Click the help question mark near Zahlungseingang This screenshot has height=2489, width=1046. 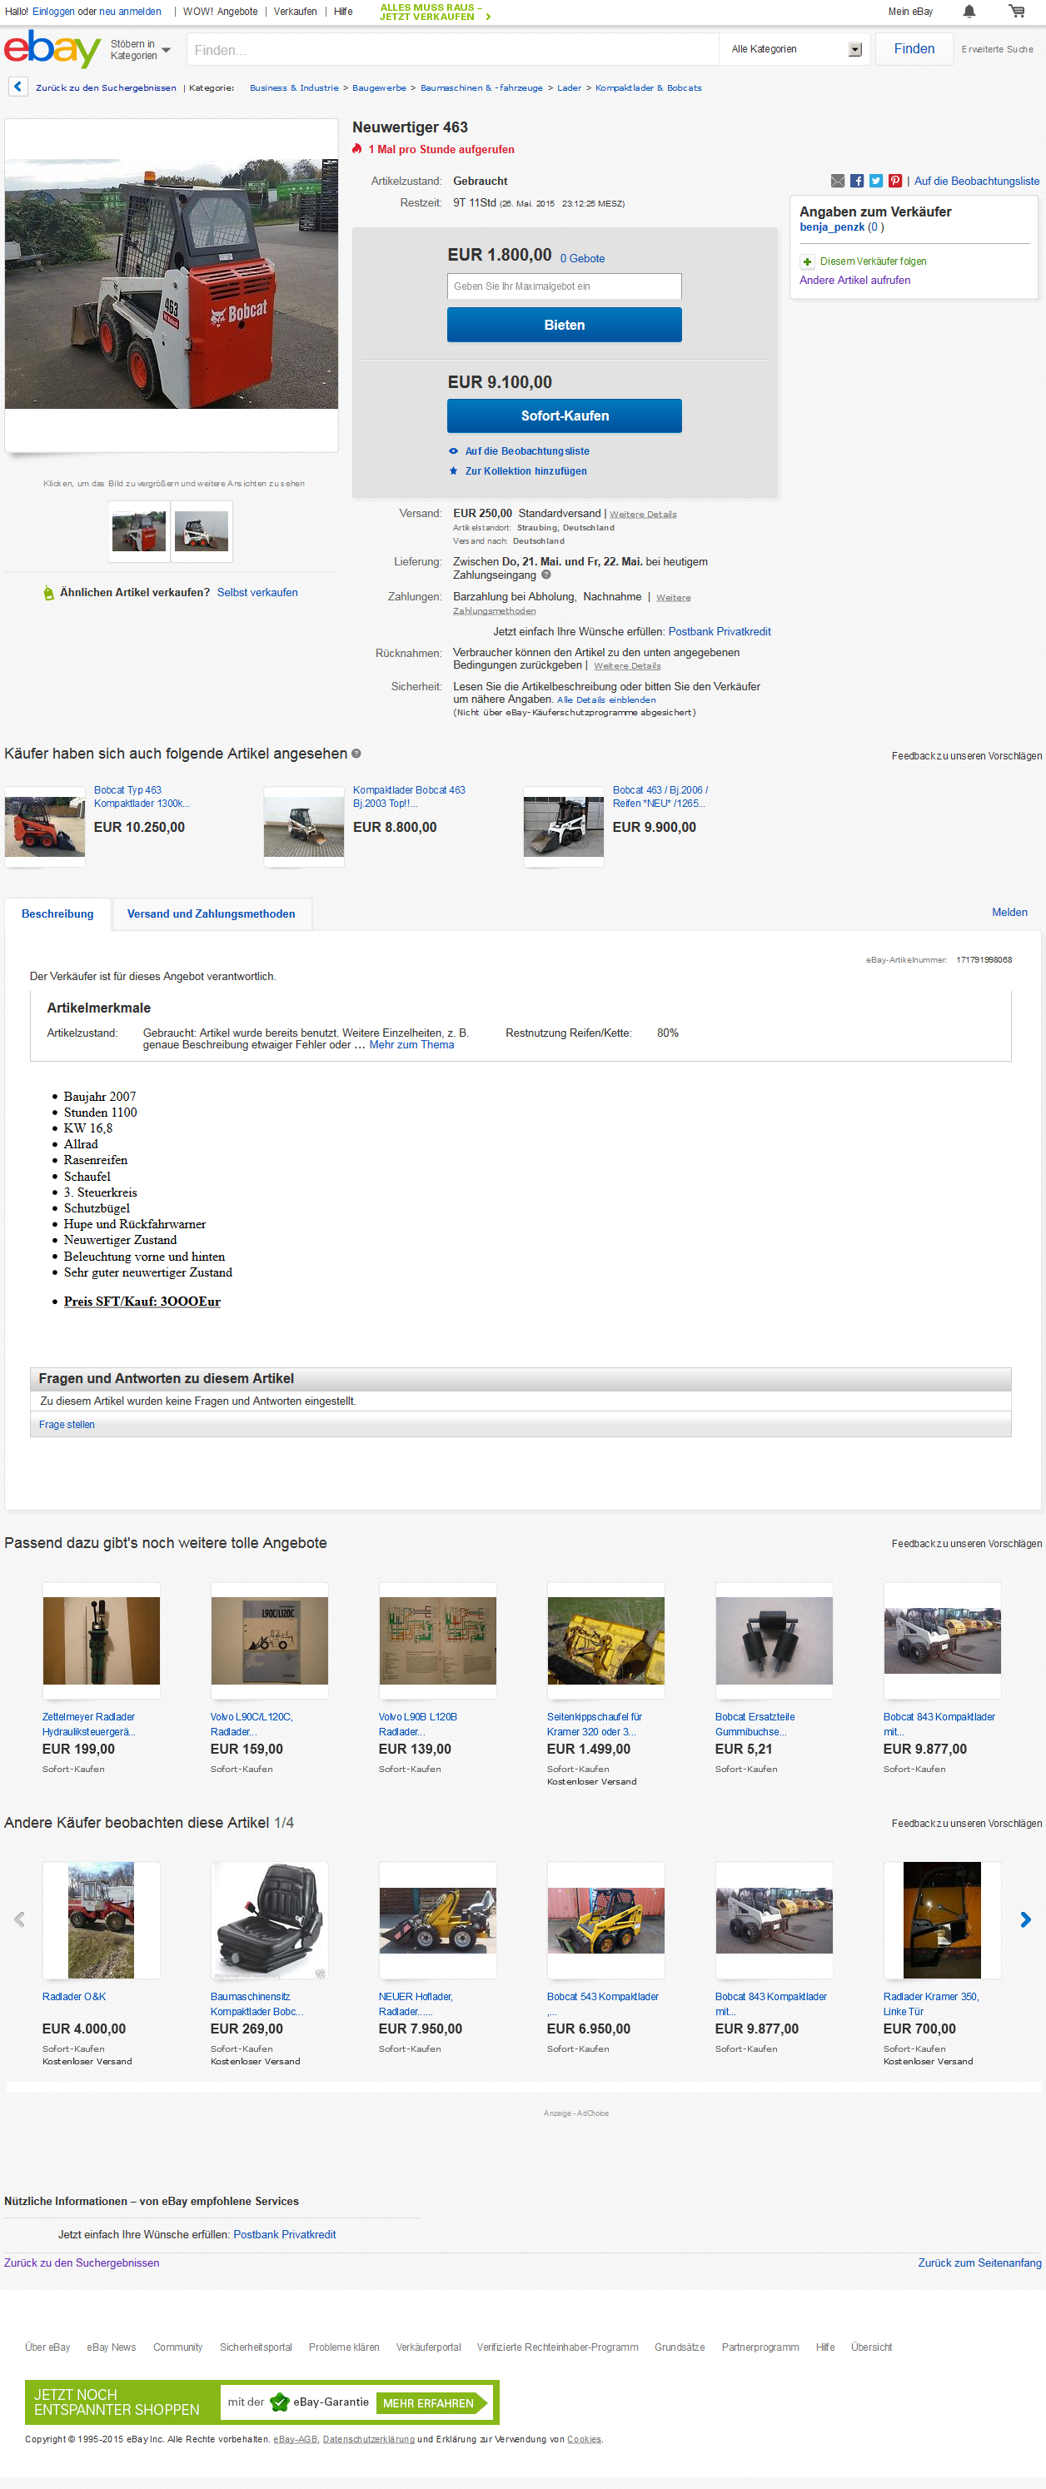546,575
